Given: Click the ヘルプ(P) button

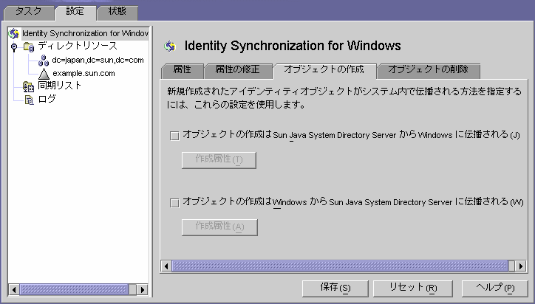Looking at the screenshot, I should click(495, 289).
